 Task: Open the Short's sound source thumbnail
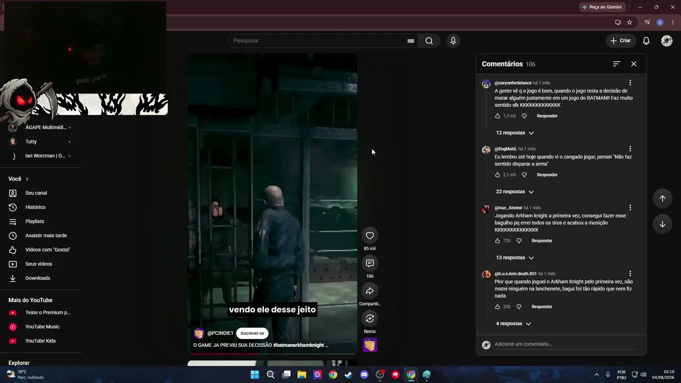coord(370,345)
